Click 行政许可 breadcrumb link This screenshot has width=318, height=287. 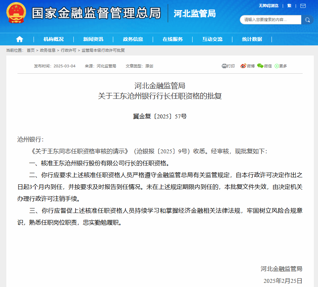[x=68, y=50]
